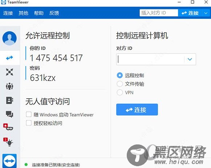
Task: Open the 帮助 menu
Action: click(39, 13)
